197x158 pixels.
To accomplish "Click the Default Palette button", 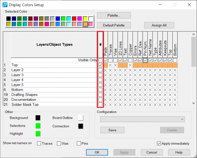I will [x=114, y=25].
